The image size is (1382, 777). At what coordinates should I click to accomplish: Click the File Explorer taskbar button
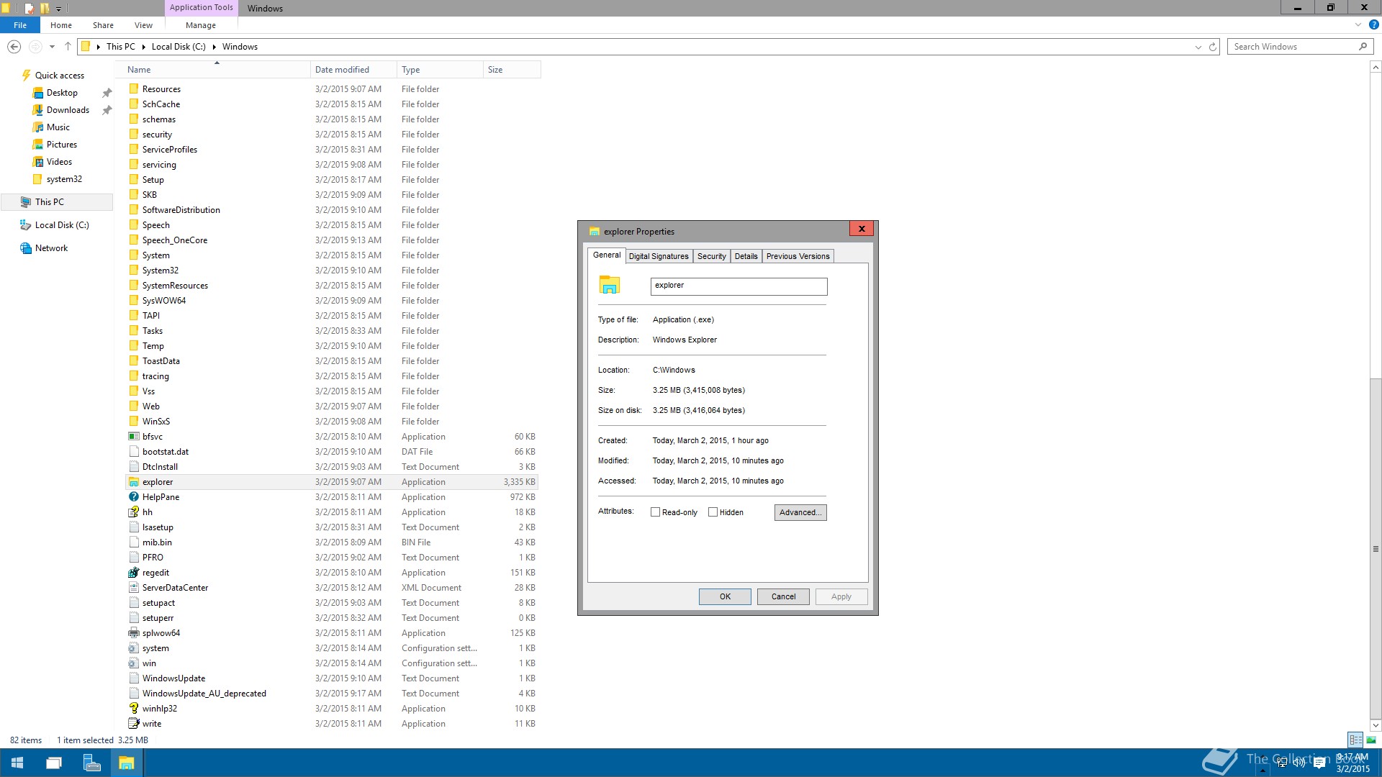coord(127,763)
